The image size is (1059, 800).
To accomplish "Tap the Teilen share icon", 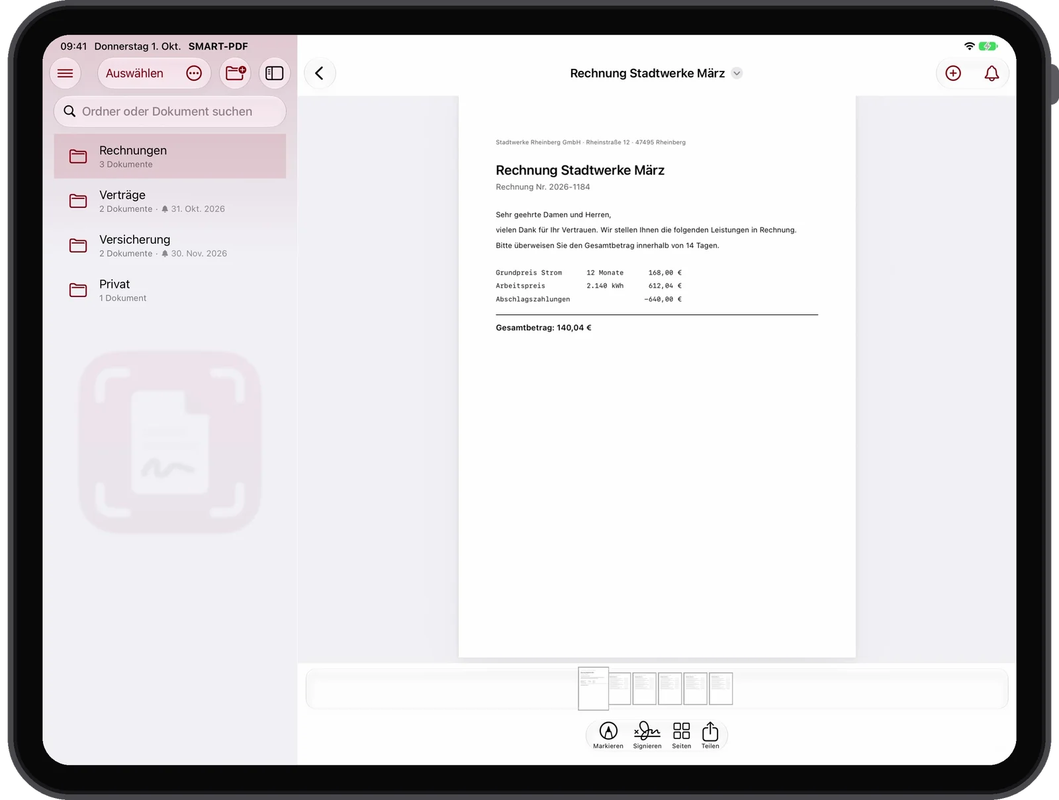I will click(x=710, y=735).
